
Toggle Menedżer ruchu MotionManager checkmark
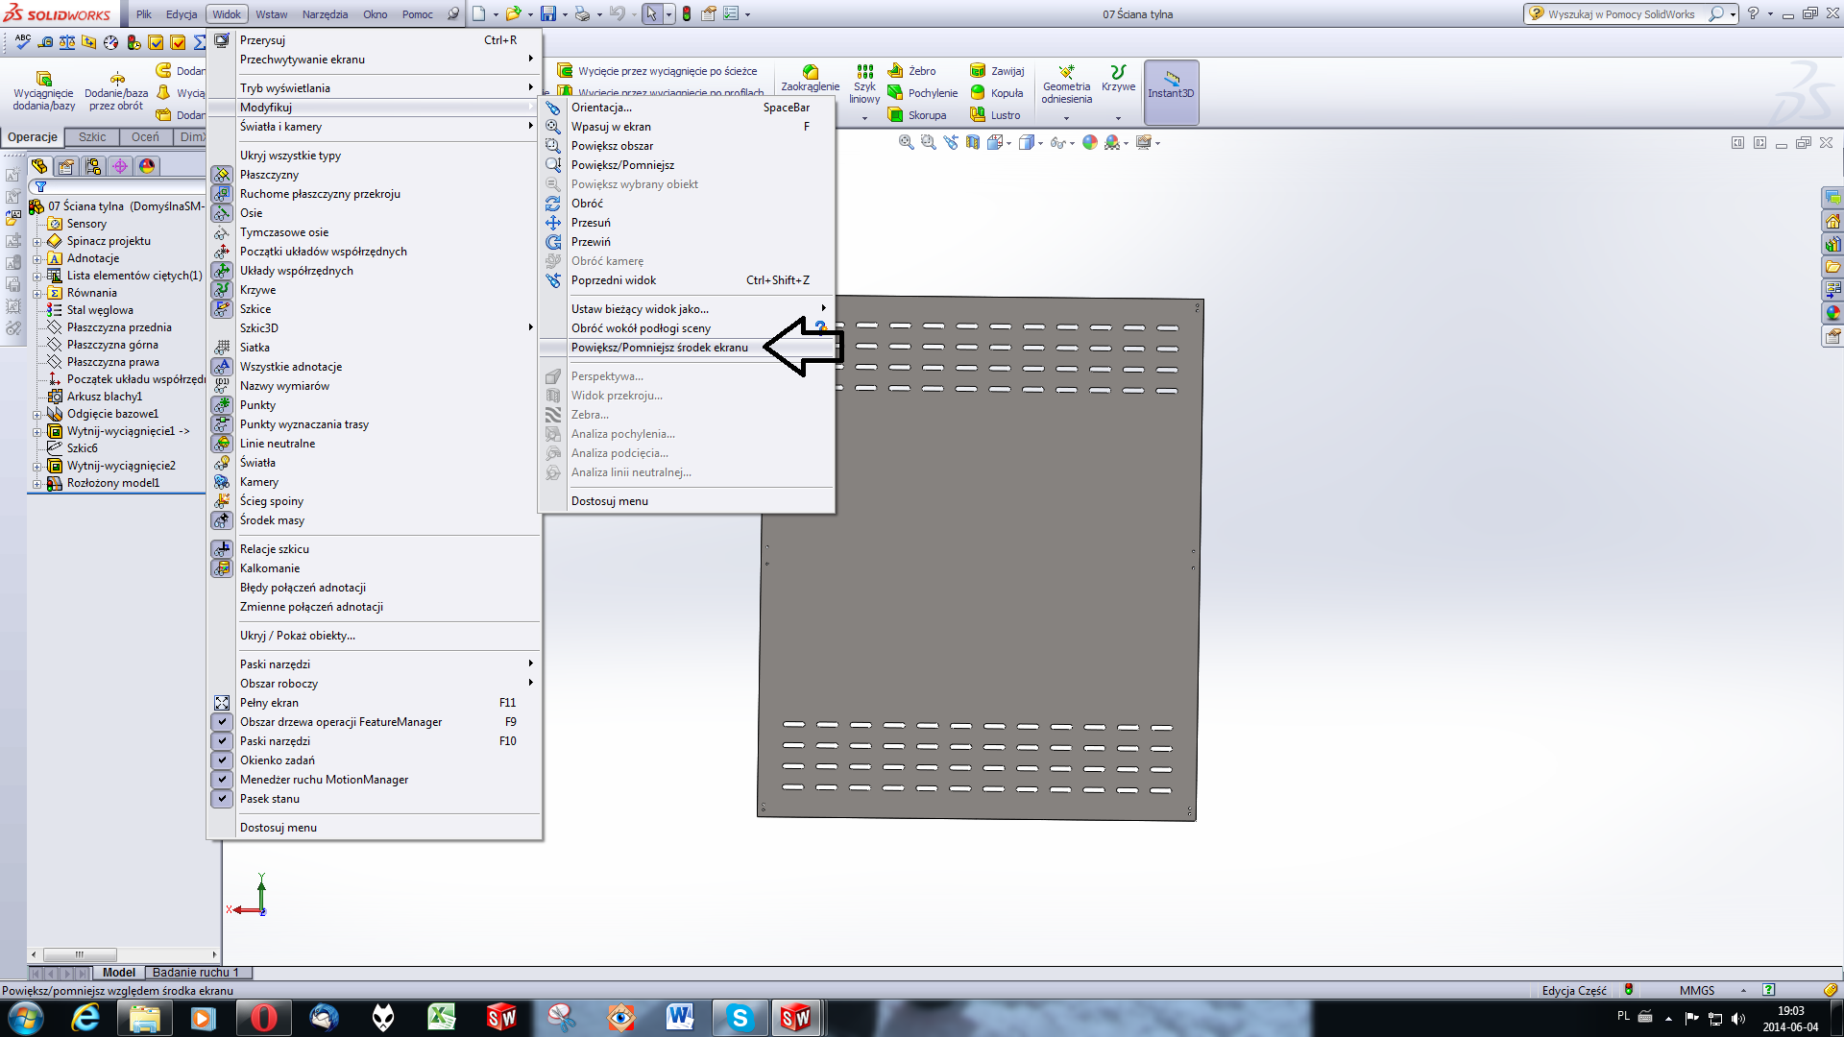click(x=222, y=780)
